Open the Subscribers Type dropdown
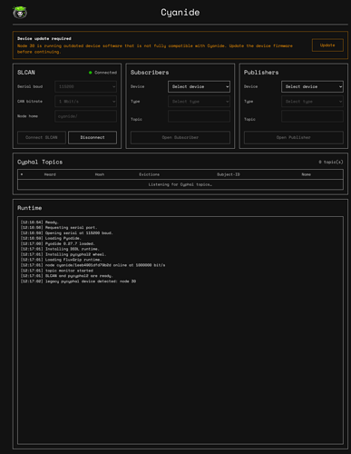 click(x=199, y=102)
